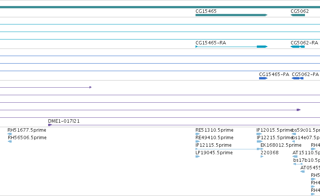320x196 pixels.
Task: Click the DME1-017I21 clone label
Action: click(64, 121)
